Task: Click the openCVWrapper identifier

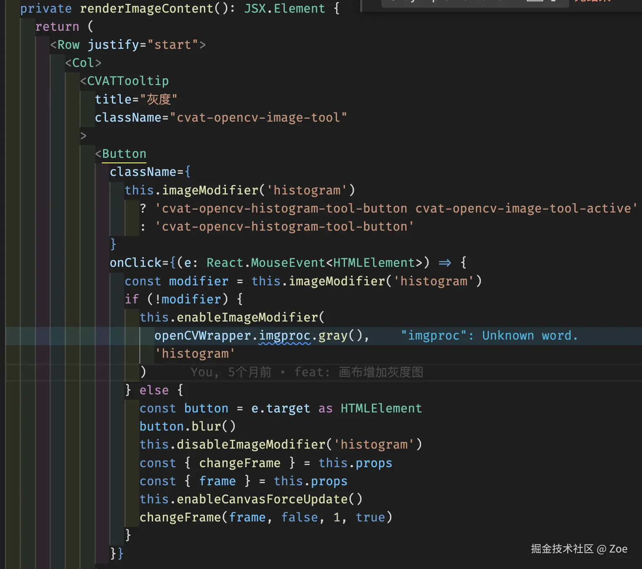Action: coord(202,335)
